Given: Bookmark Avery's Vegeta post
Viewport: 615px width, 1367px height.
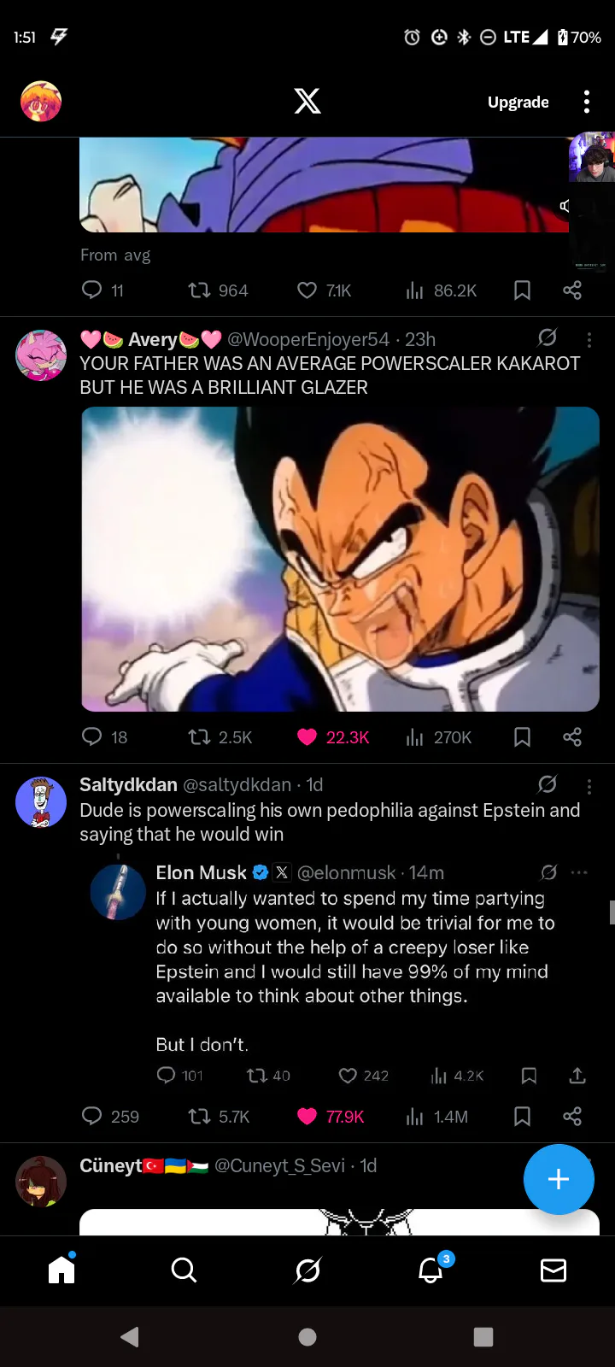Looking at the screenshot, I should 522,737.
